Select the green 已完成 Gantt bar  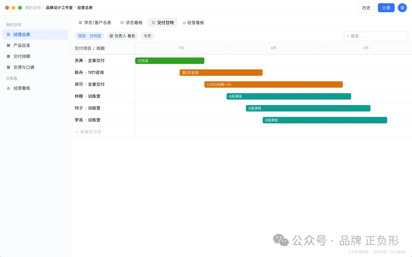pos(170,61)
